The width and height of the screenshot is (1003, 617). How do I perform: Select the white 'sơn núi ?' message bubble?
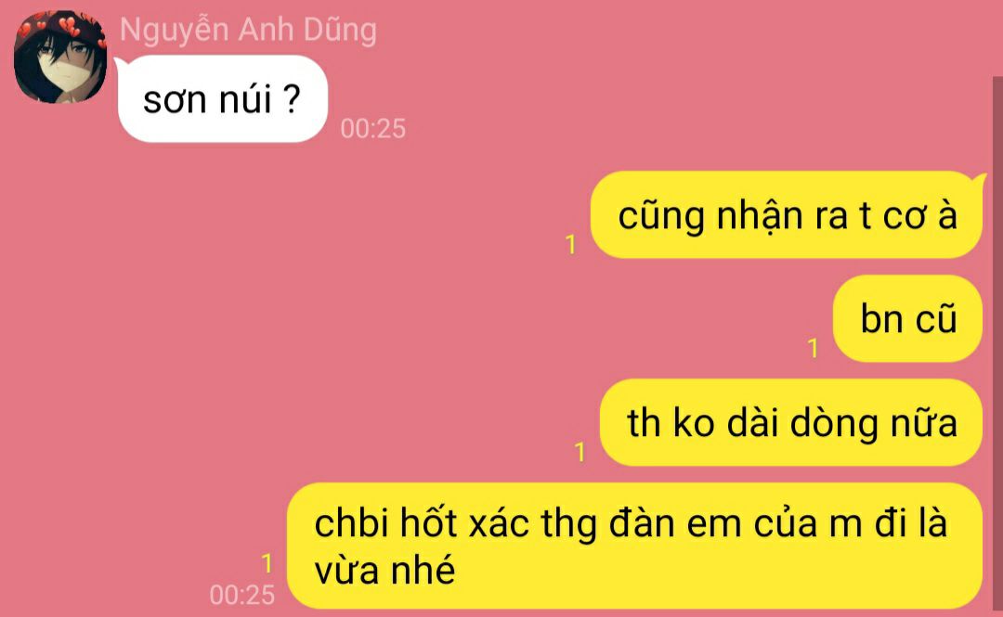point(223,98)
